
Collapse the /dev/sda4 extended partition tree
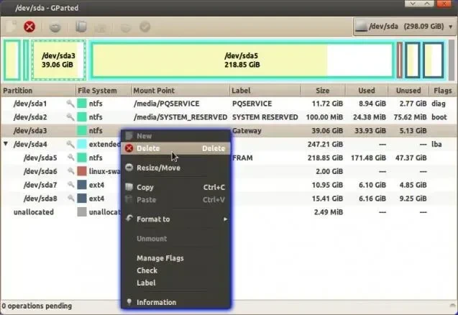6,144
